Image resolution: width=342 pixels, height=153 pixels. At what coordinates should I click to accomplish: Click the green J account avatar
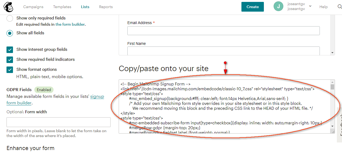click(x=278, y=6)
